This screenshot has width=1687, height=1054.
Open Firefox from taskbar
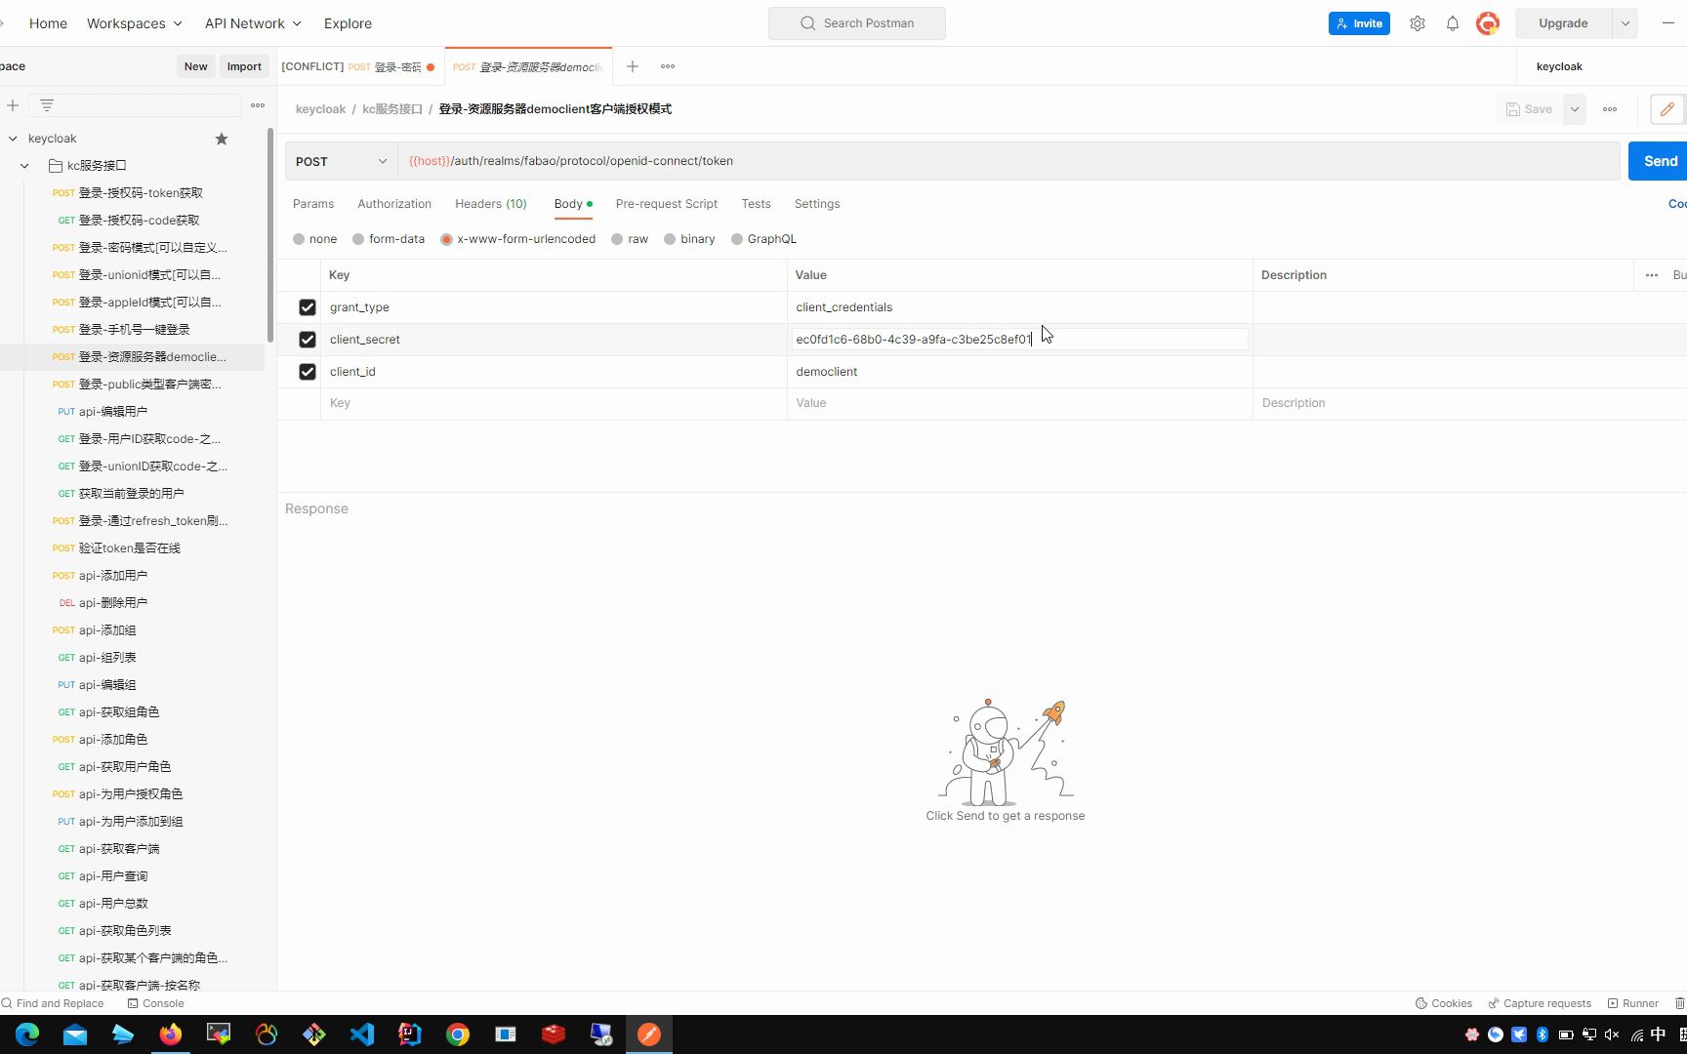click(170, 1034)
